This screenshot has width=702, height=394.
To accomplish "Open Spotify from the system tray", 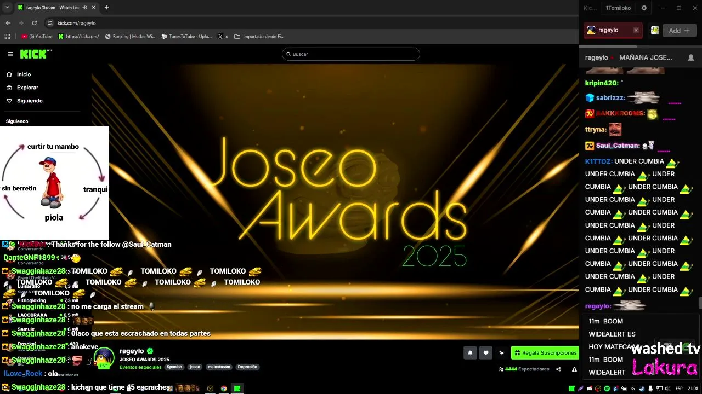I will 607,389.
